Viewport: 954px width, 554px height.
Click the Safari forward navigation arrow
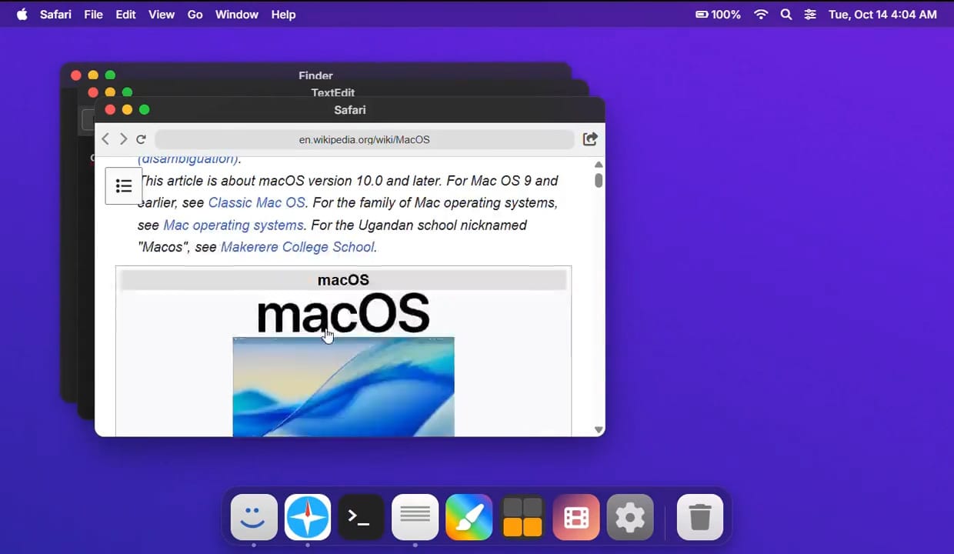[x=123, y=139]
